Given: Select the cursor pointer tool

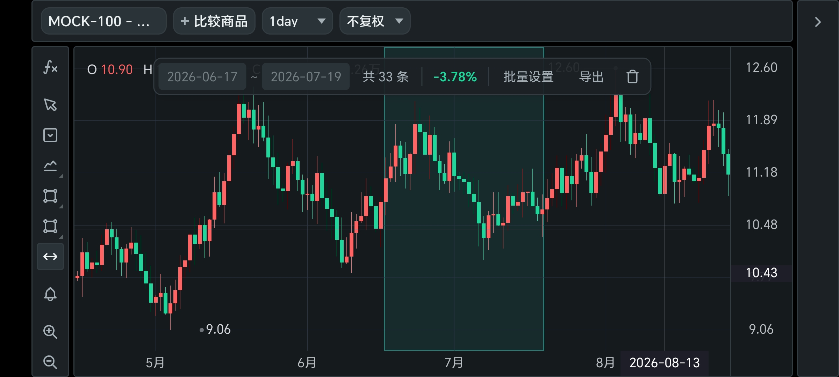Looking at the screenshot, I should [50, 105].
